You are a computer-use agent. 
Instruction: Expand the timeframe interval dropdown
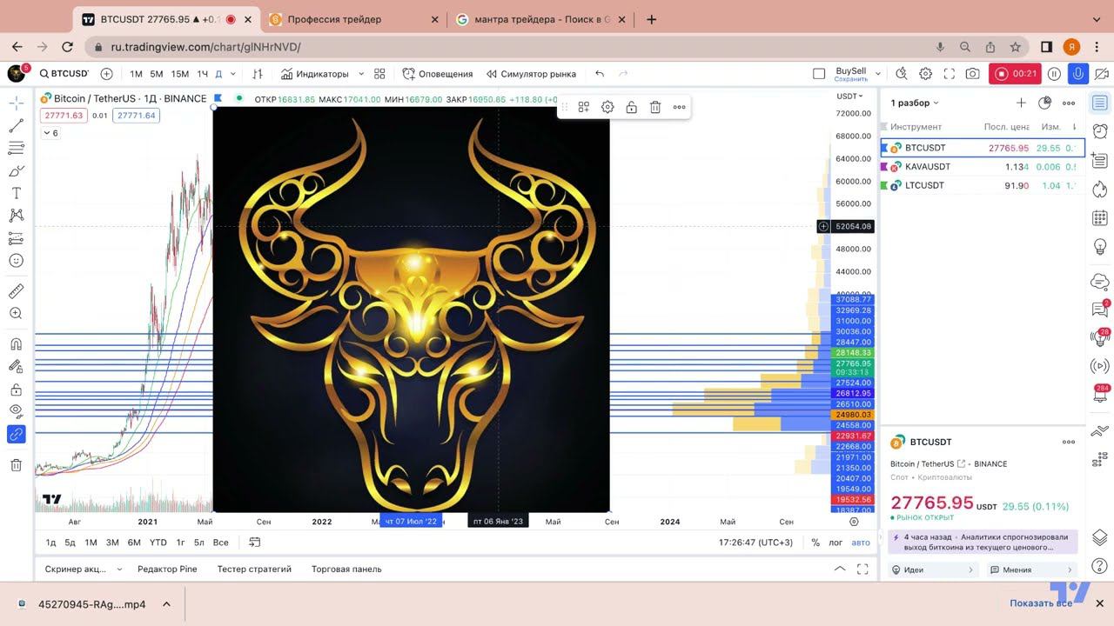tap(233, 74)
